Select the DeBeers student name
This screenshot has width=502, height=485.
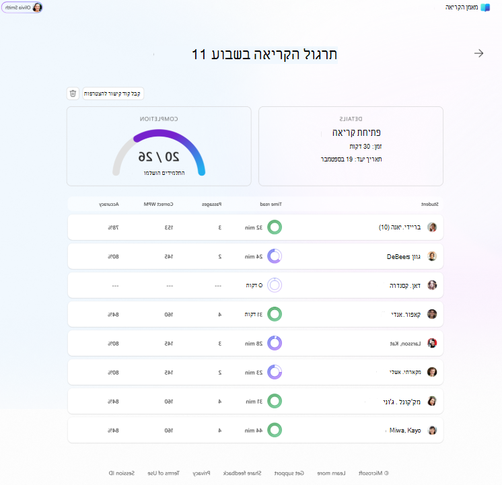(403, 257)
